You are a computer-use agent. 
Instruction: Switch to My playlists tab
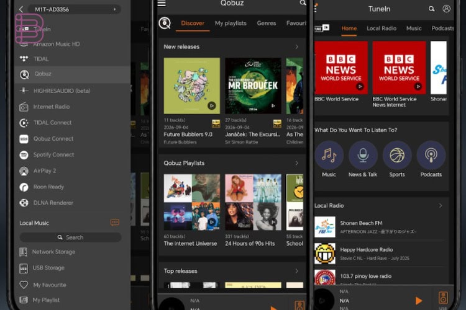tap(231, 23)
